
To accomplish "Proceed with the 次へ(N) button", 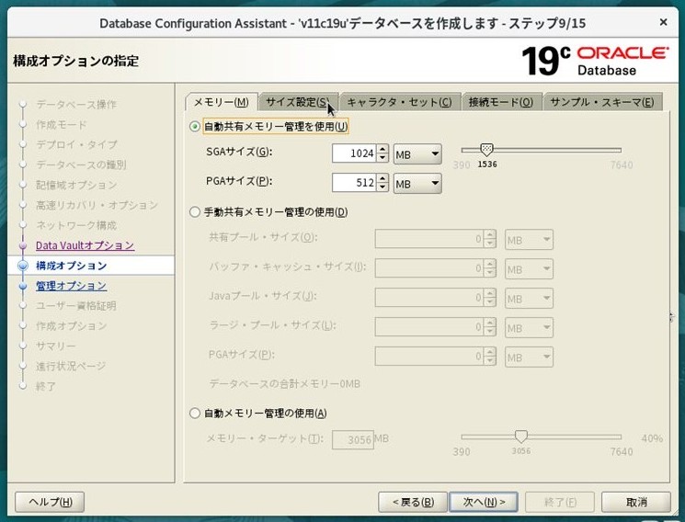I will (484, 502).
